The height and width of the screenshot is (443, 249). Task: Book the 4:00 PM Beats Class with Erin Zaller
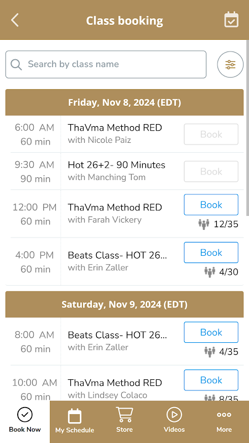pos(211,253)
